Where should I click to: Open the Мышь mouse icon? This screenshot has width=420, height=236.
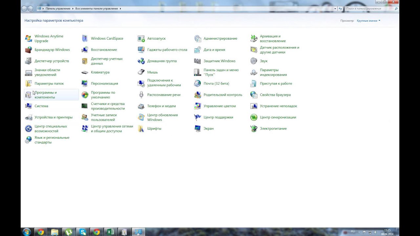(141, 72)
